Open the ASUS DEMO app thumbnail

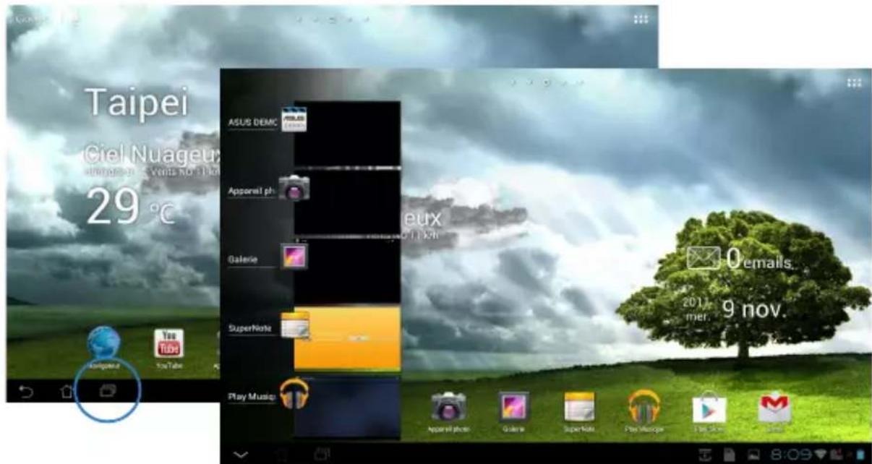[x=347, y=134]
